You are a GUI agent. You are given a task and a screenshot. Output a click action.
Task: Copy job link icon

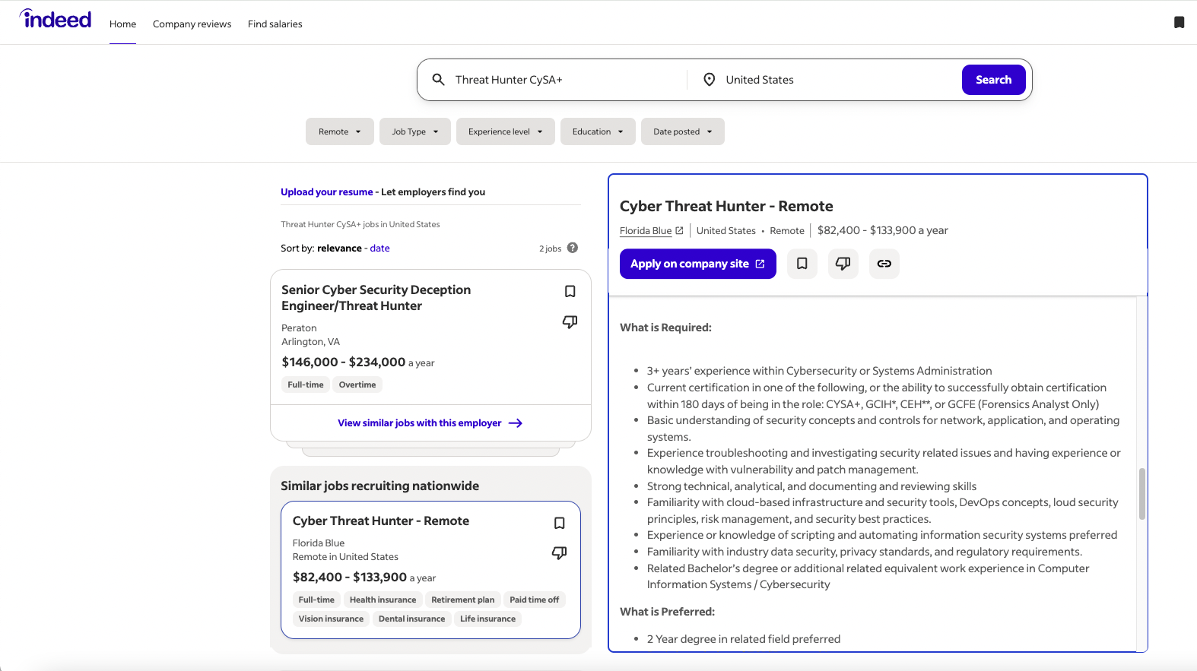pos(884,264)
